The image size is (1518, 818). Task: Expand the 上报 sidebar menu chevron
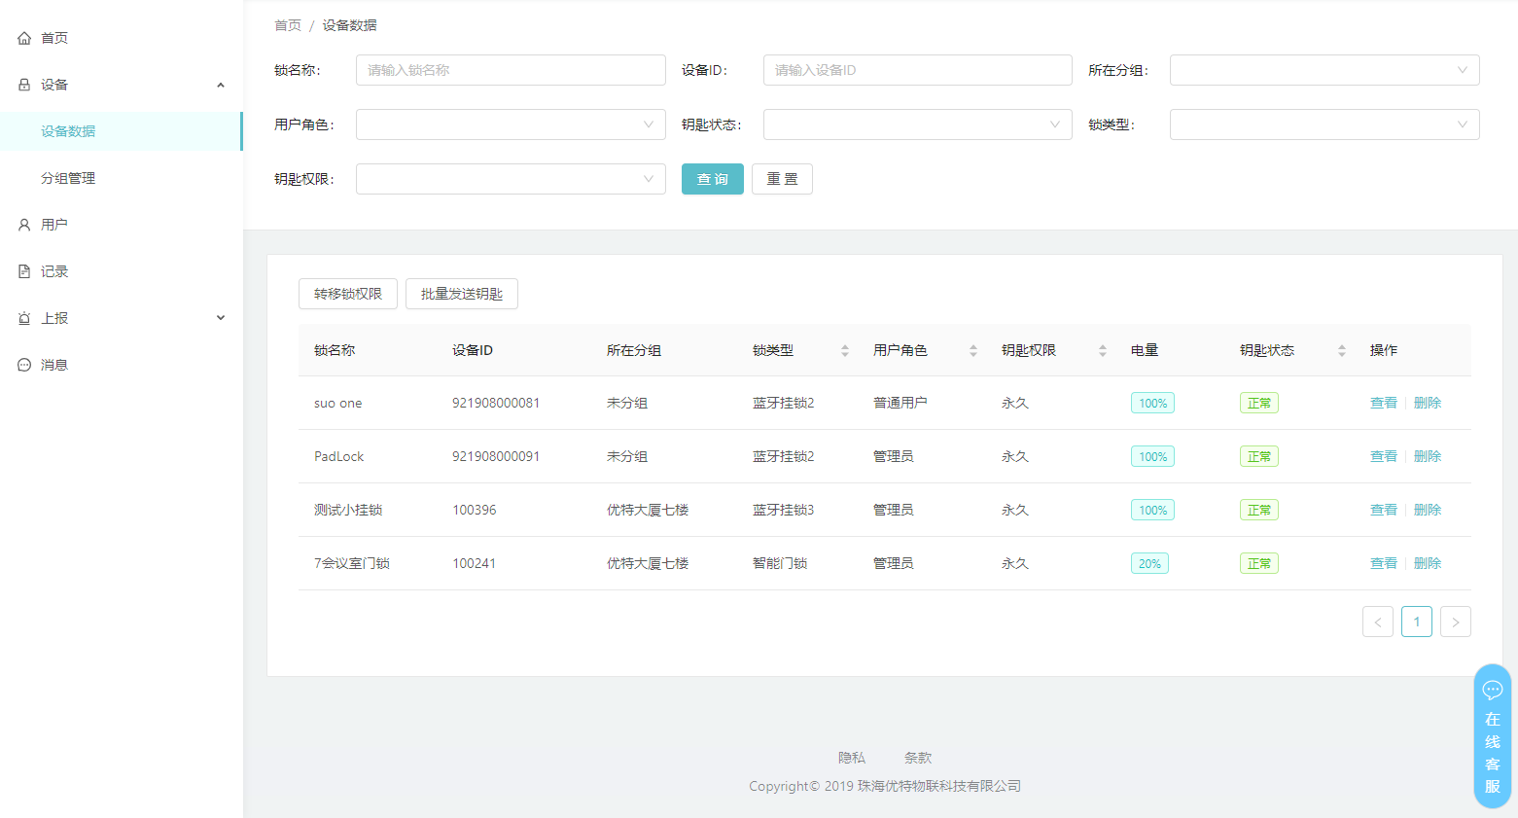[221, 318]
